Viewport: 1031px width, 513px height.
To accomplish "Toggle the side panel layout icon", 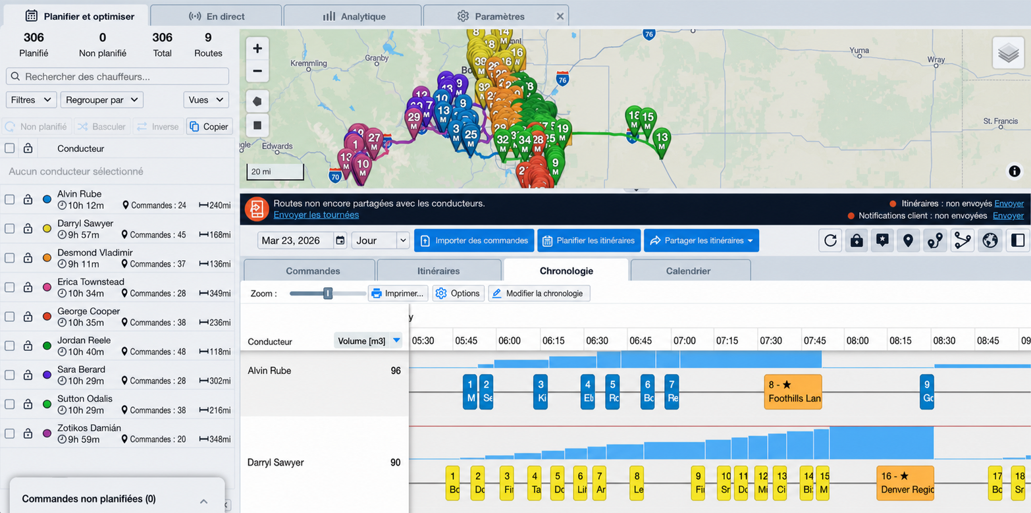I will point(1017,240).
